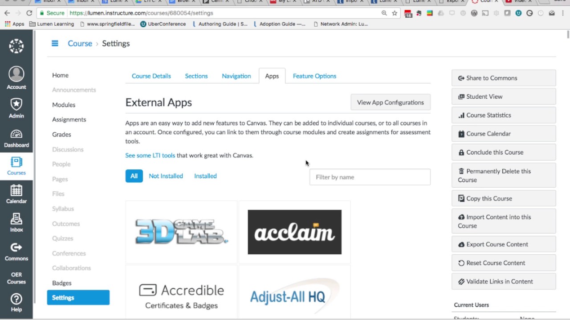Open the Courses global navigation item
Screen dimensions: 570x320
[x=16, y=166]
